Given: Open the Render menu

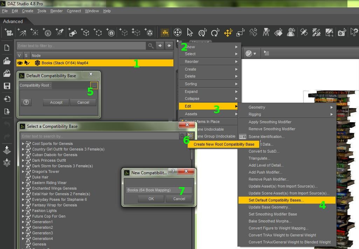Looking at the screenshot, I should pos(56,11).
